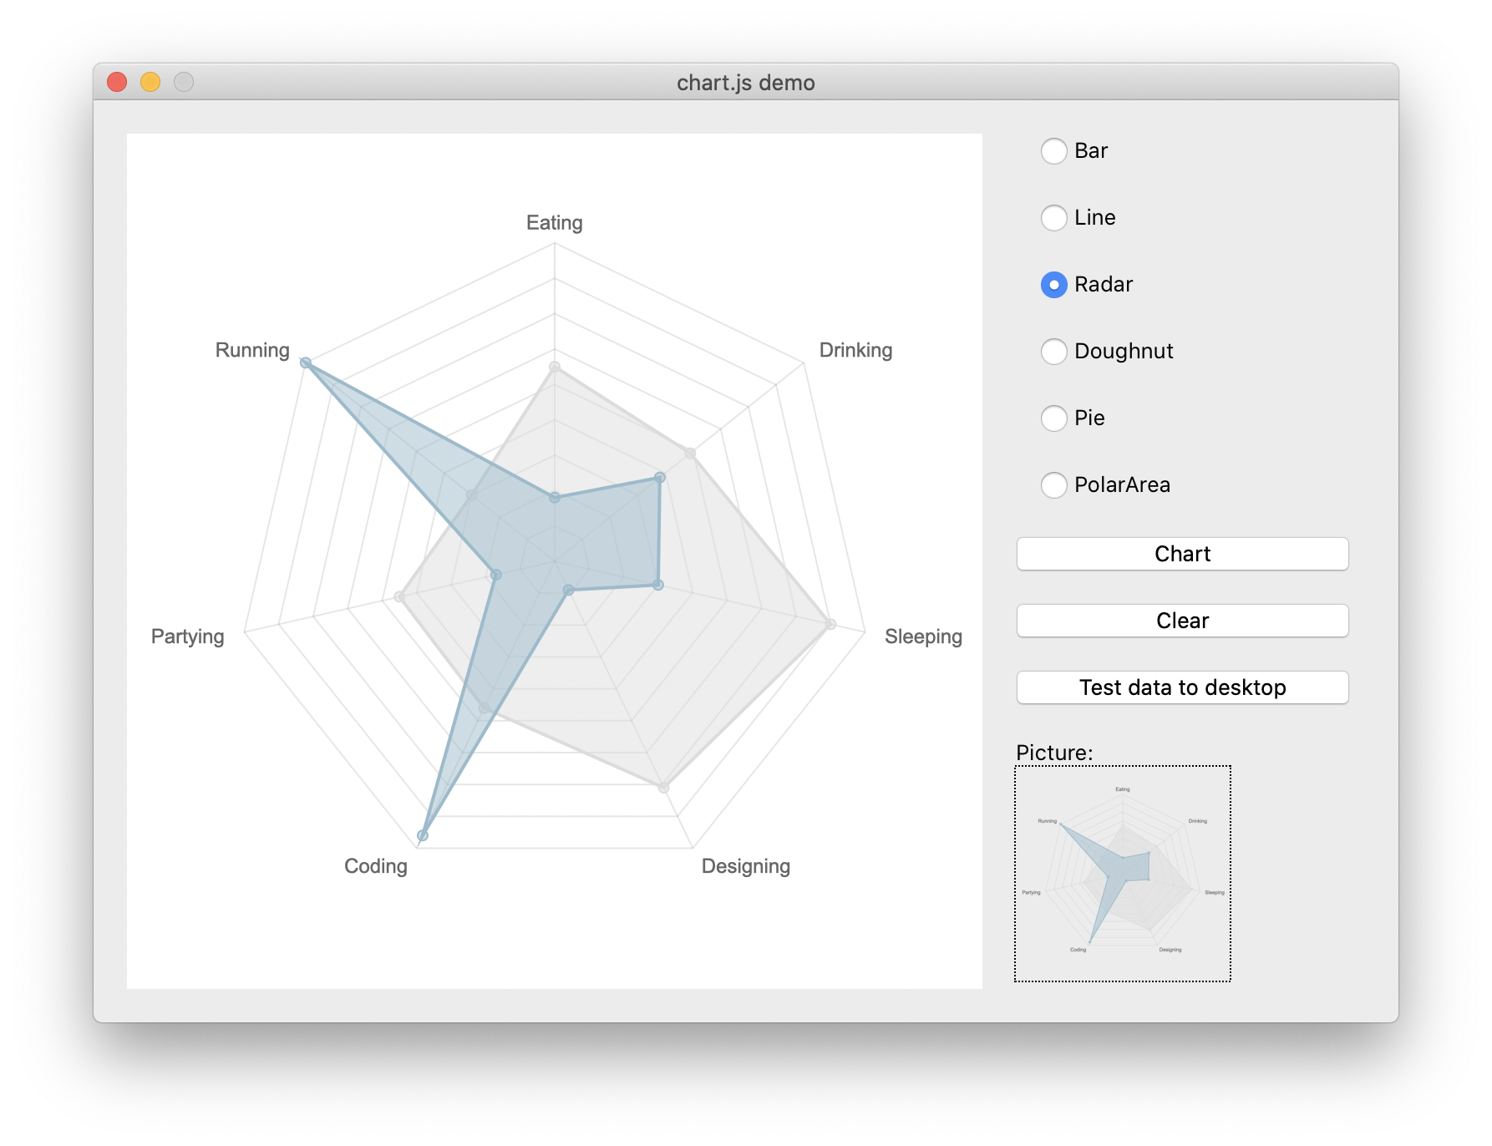Click the Drinking axis label
Image resolution: width=1492 pixels, height=1146 pixels.
[855, 350]
